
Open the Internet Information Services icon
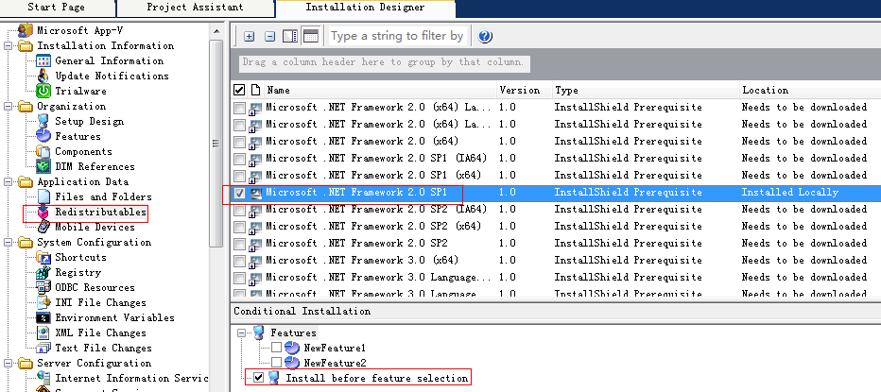tap(43, 378)
